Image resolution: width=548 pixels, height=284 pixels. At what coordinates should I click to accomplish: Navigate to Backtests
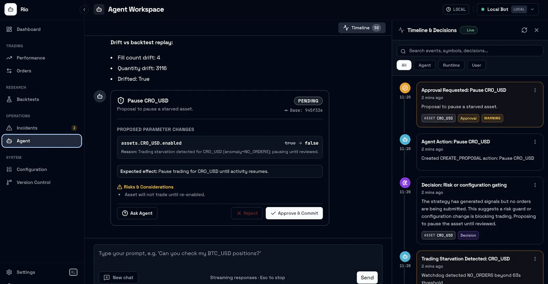[42, 100]
